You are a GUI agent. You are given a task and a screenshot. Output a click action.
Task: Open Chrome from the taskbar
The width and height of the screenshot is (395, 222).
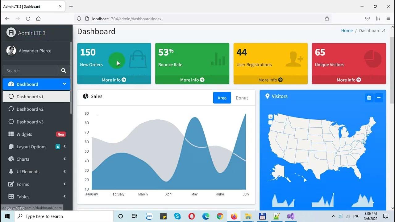(x=220, y=216)
